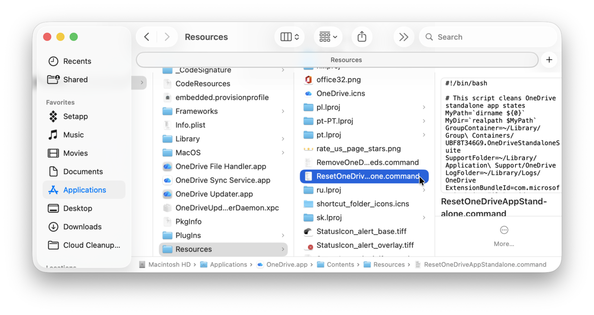Screen dimensions: 594x315
Task: Click Contents in the path bar
Action: [x=336, y=265]
